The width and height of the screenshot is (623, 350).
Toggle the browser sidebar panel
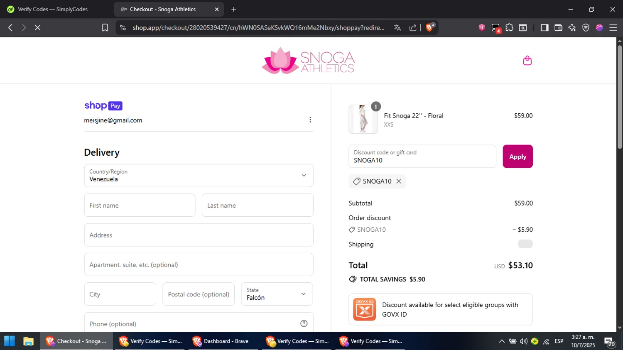545,27
